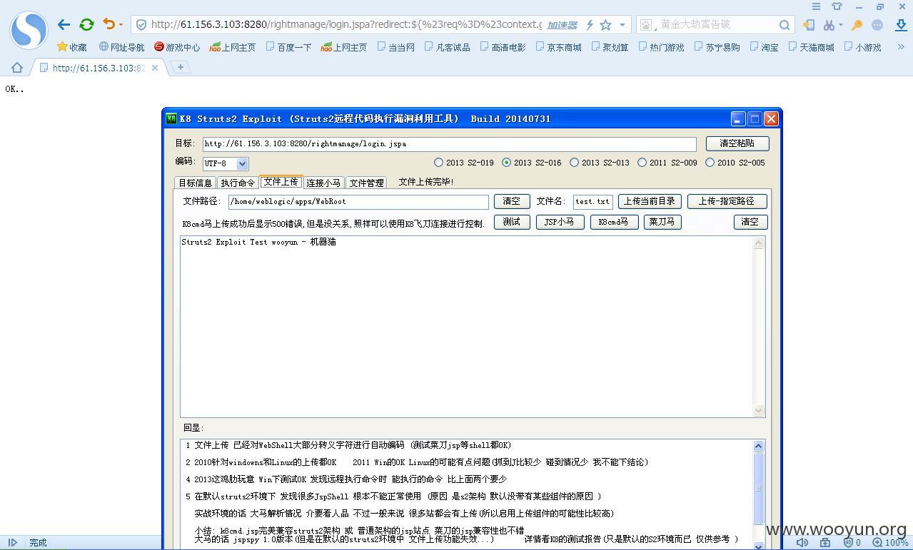The width and height of the screenshot is (913, 550).
Task: Click 清空 button at right of shell buttons
Action: (x=750, y=222)
